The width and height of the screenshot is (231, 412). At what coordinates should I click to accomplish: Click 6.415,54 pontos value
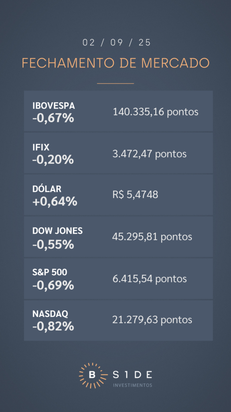[x=150, y=279]
